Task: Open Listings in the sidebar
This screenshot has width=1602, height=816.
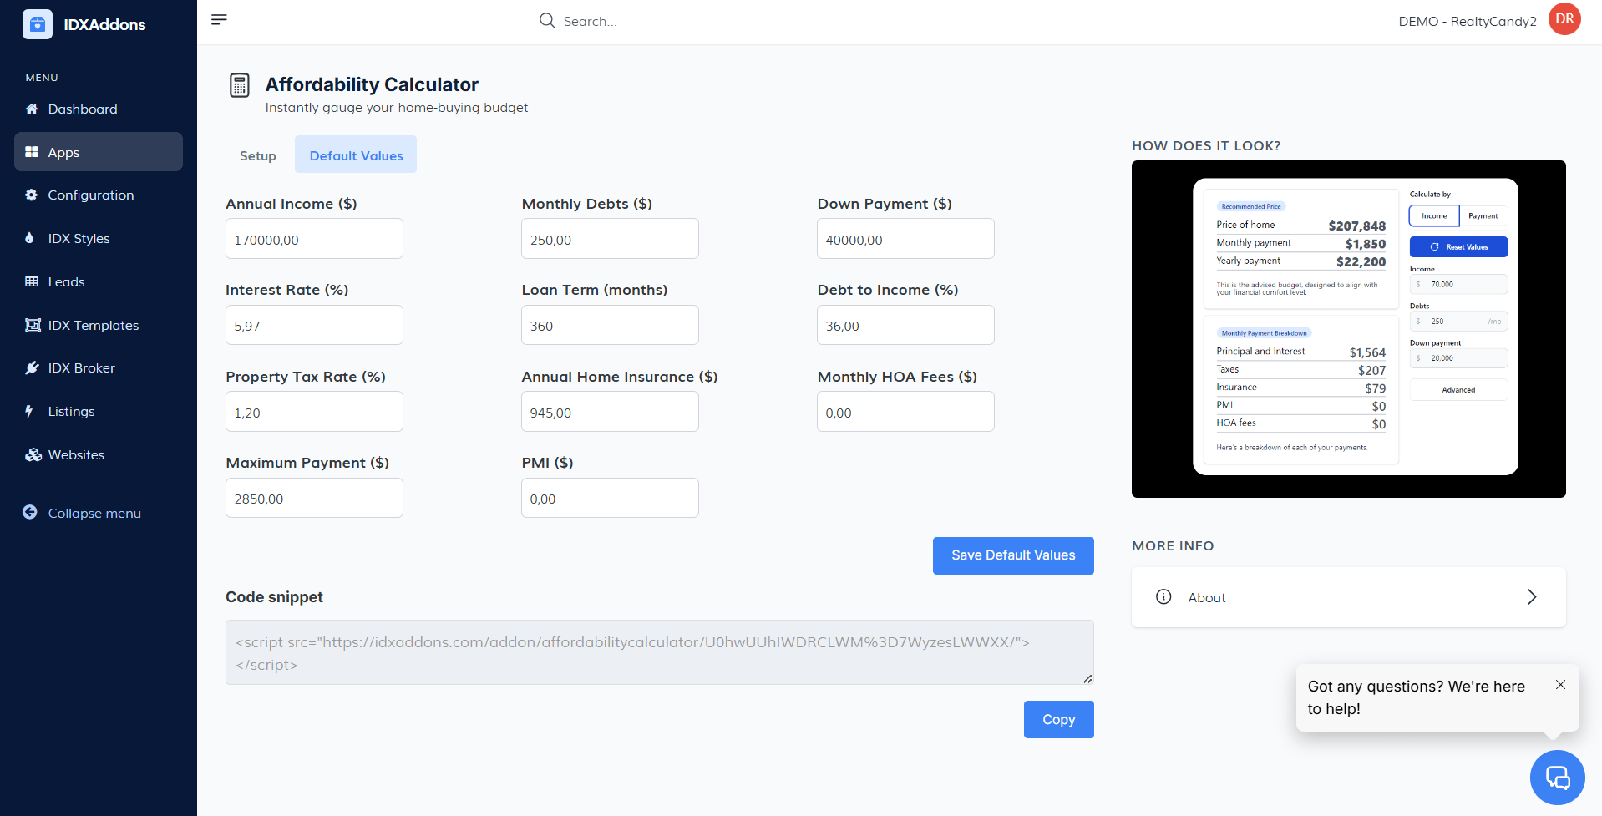Action: pos(99,411)
